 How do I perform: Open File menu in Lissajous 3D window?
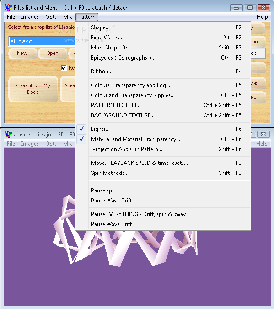tap(11, 144)
